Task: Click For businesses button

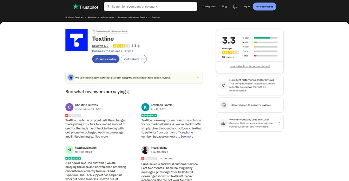Action: pyautogui.click(x=264, y=6)
